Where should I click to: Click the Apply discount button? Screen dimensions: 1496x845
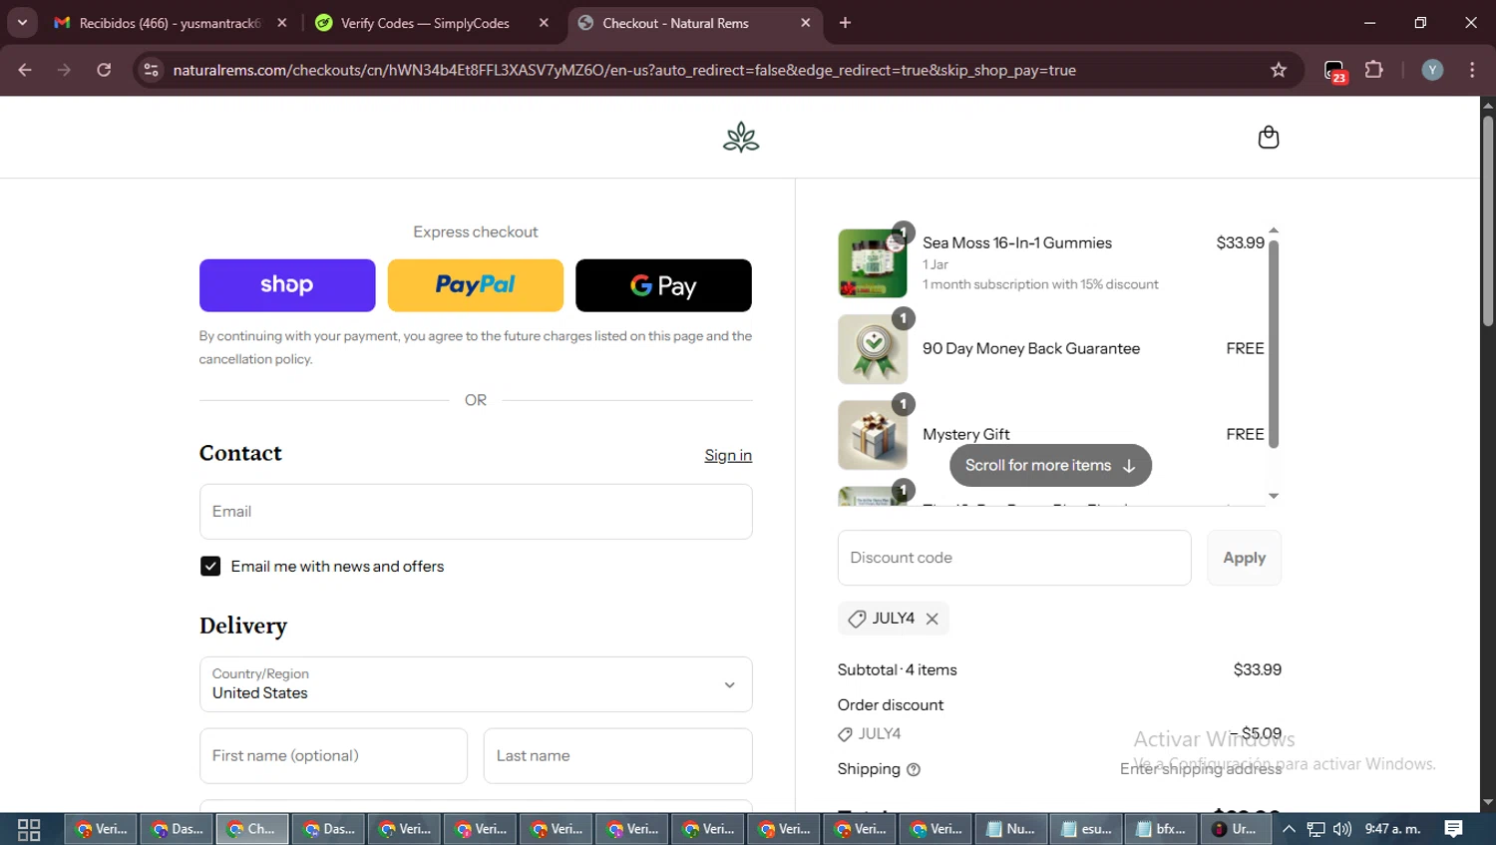[x=1244, y=558]
